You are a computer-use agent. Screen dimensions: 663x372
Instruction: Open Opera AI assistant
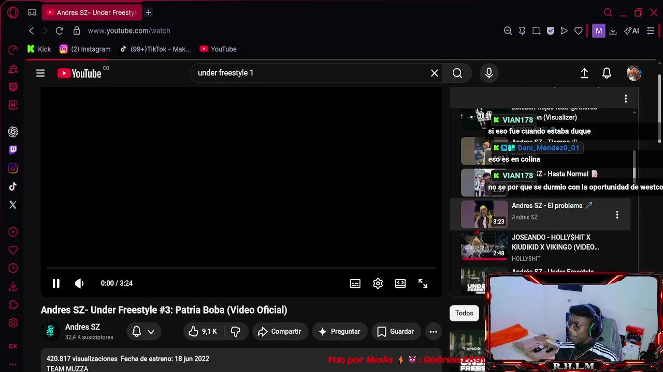point(631,31)
